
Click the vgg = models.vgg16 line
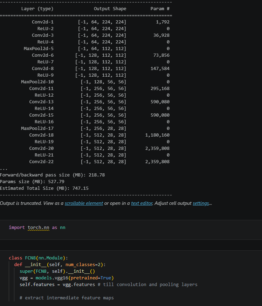67,278
